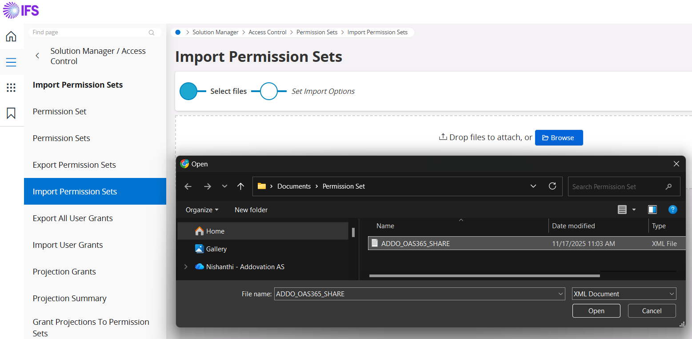The image size is (692, 339).
Task: Select Export Permission Sets menu item
Action: [74, 165]
